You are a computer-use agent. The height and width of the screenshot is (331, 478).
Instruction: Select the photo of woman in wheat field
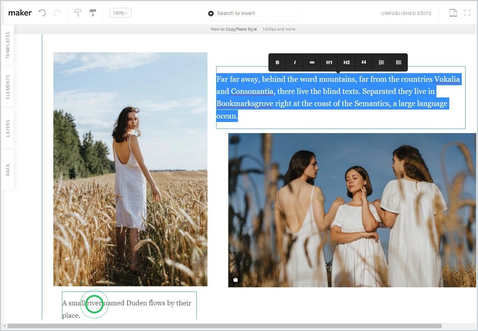130,169
